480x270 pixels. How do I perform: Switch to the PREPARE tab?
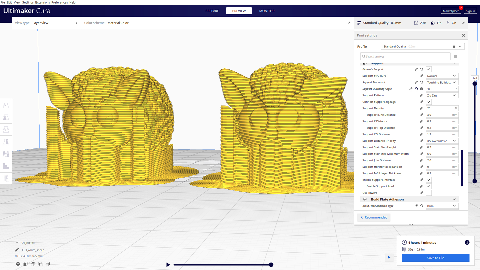pos(212,11)
